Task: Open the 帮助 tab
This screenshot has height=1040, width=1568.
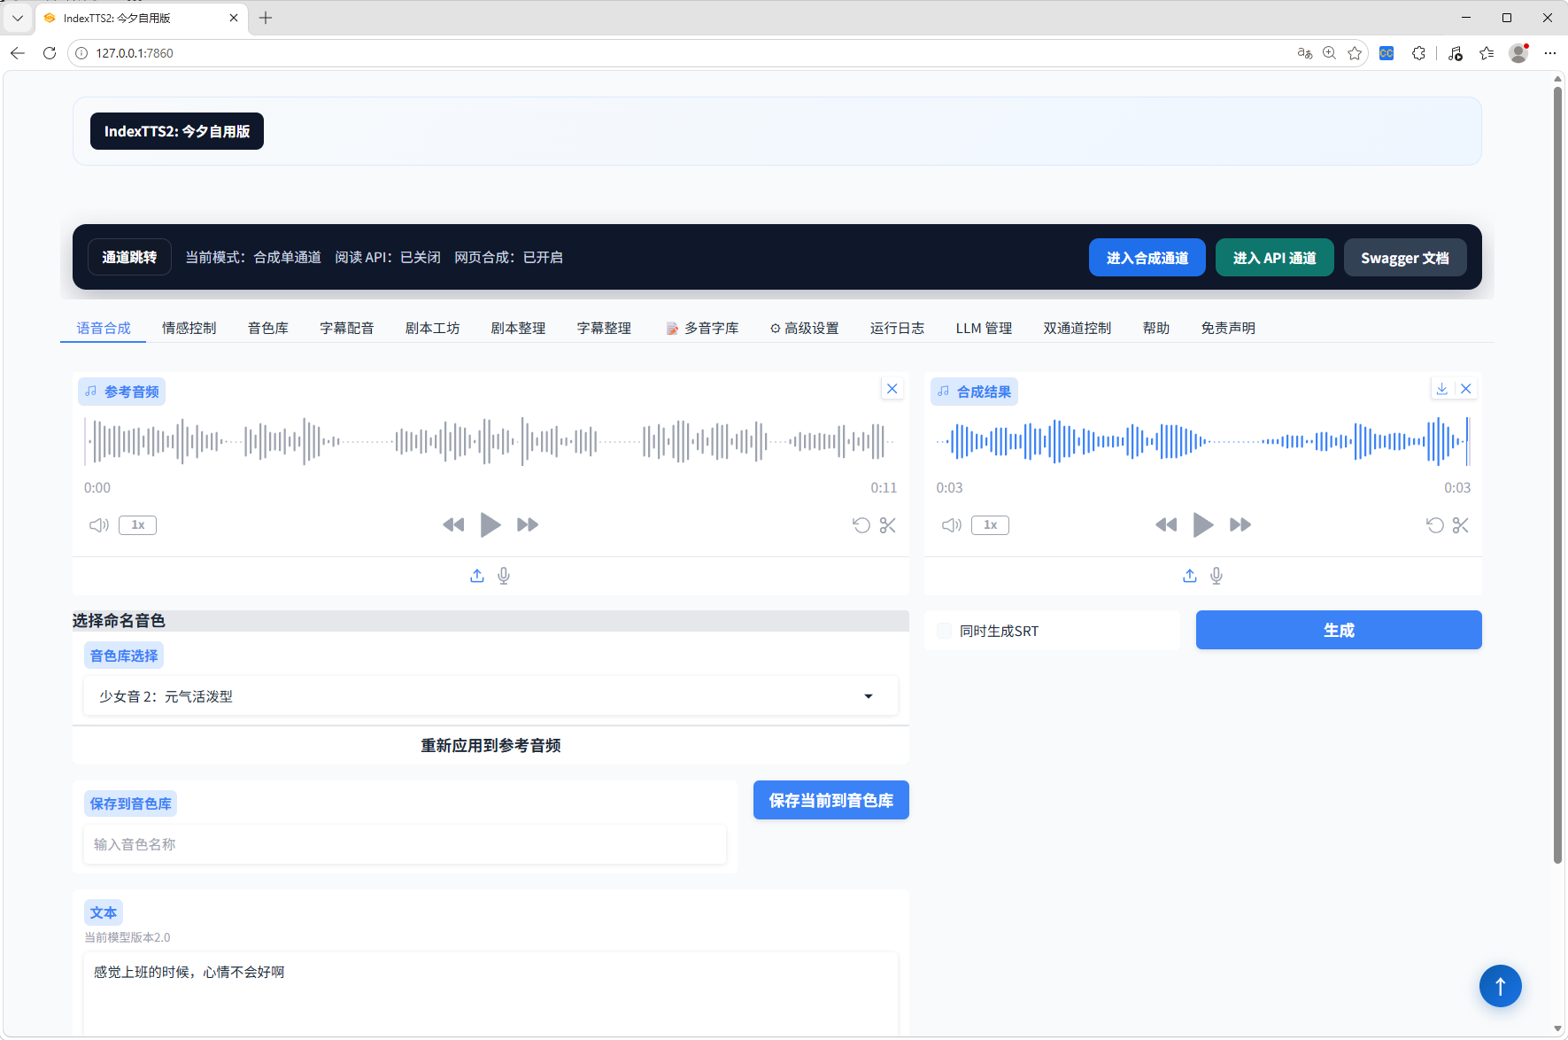Action: (1156, 328)
